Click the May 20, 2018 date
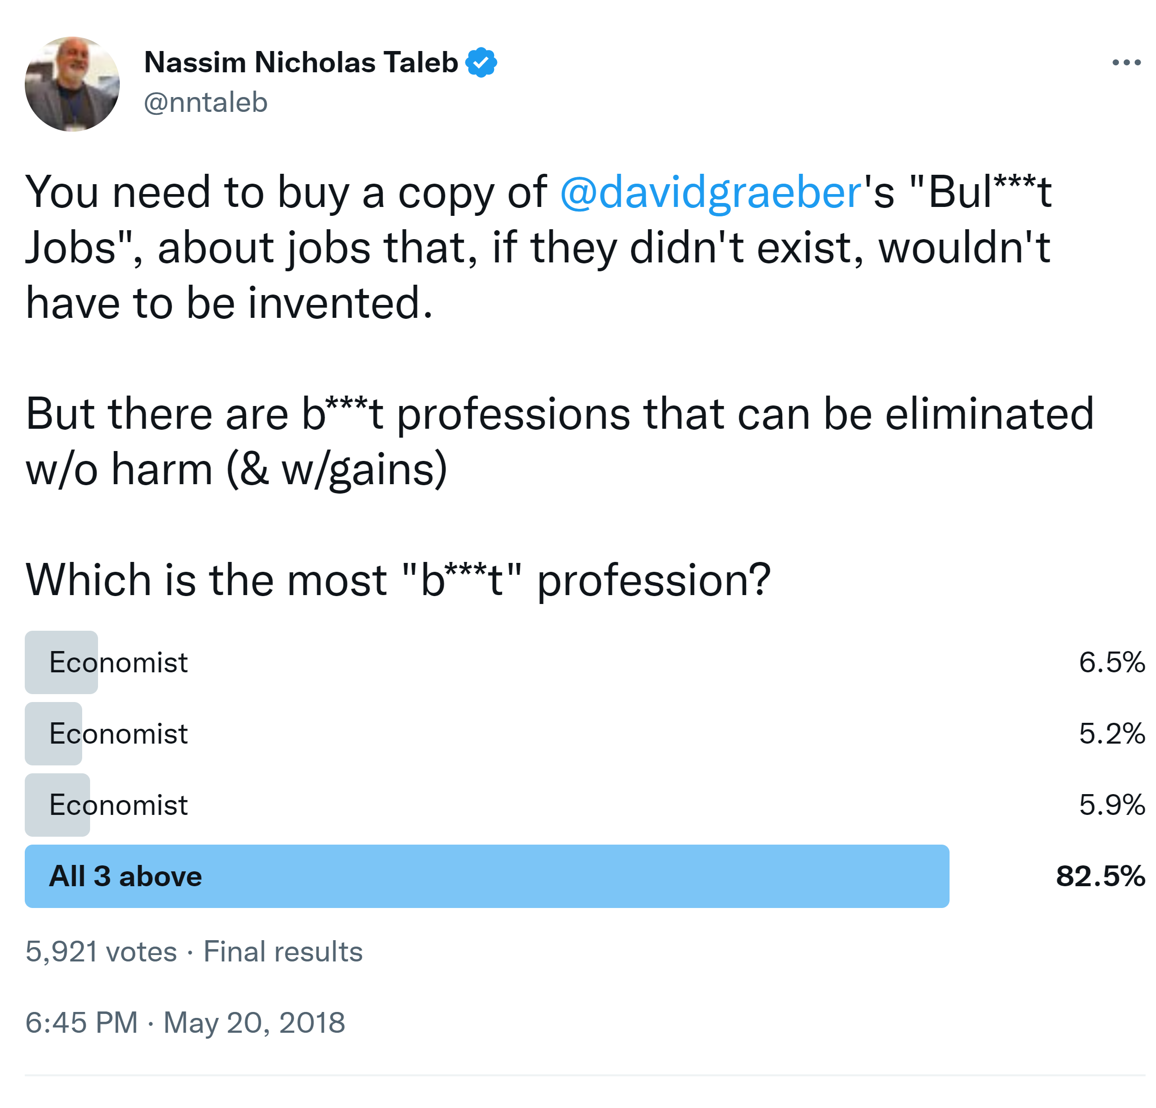 [x=253, y=1022]
